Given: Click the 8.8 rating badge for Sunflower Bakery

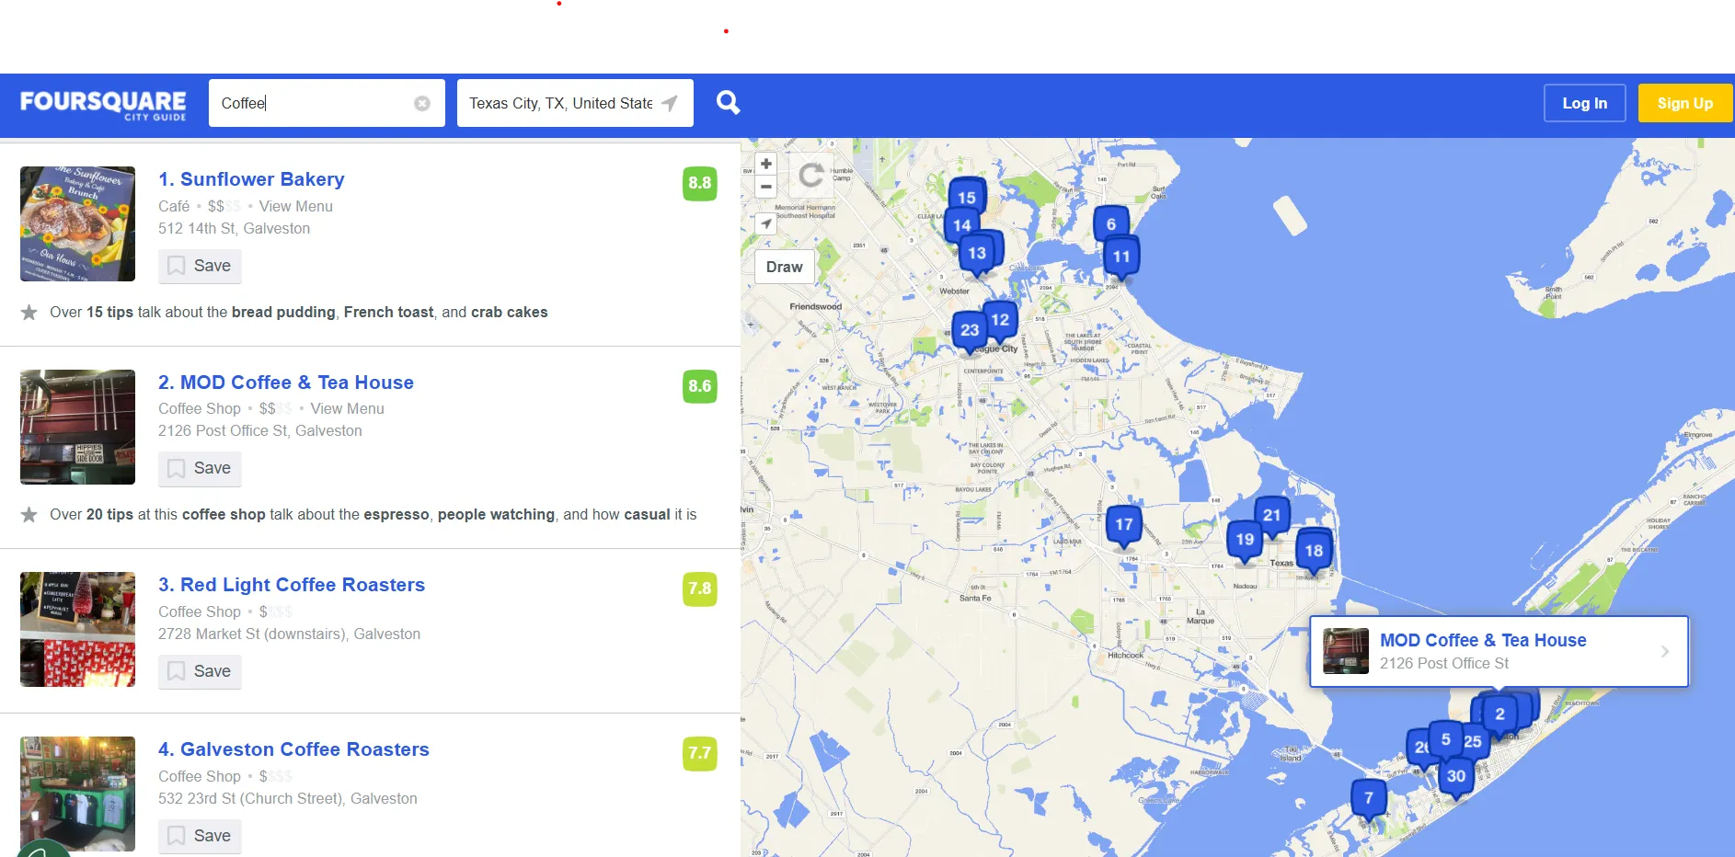Looking at the screenshot, I should pyautogui.click(x=699, y=183).
